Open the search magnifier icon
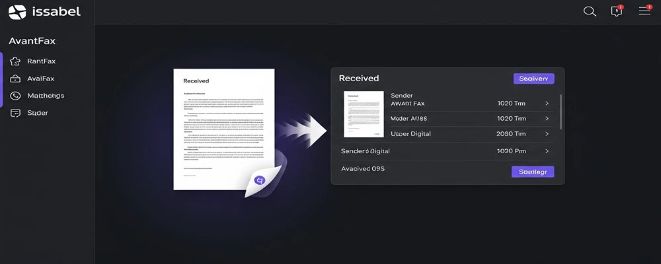The image size is (661, 264). [x=590, y=11]
